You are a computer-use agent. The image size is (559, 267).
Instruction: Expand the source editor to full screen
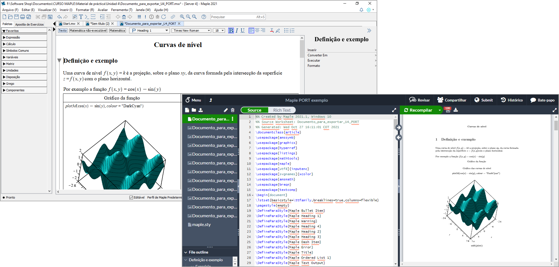(x=394, y=110)
